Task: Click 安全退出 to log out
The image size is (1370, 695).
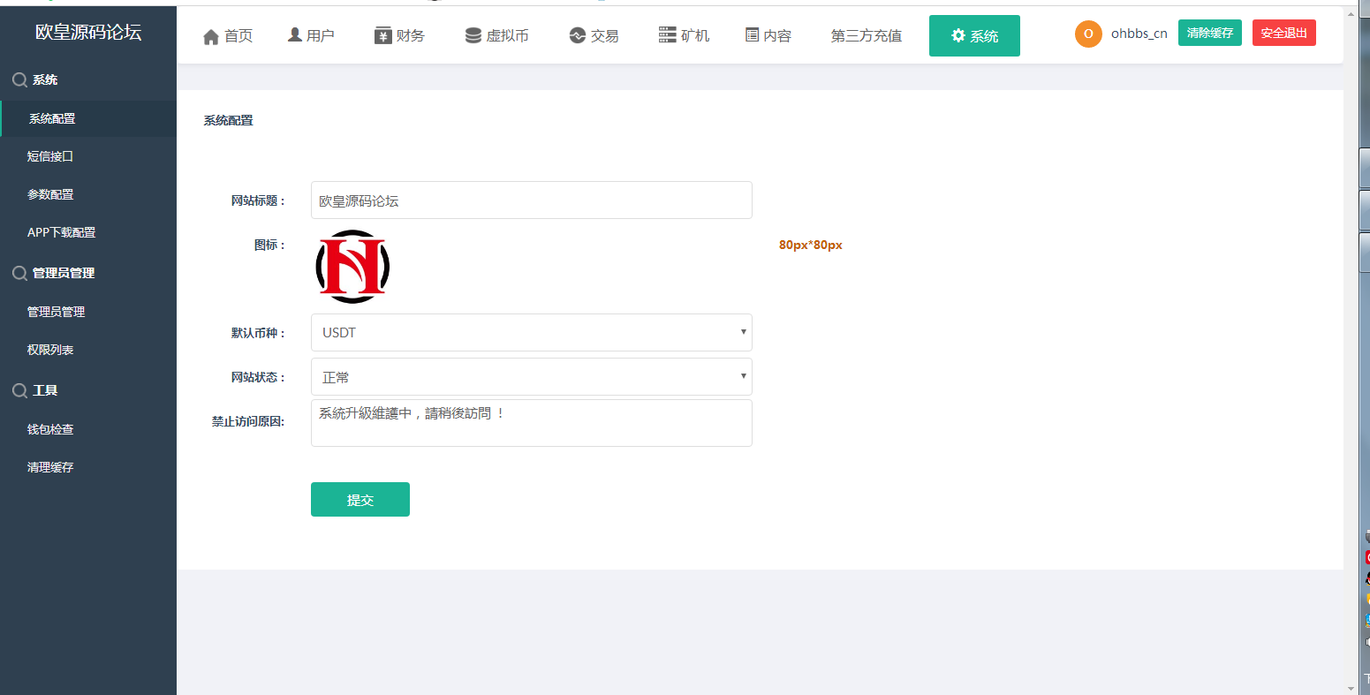Action: [x=1283, y=32]
